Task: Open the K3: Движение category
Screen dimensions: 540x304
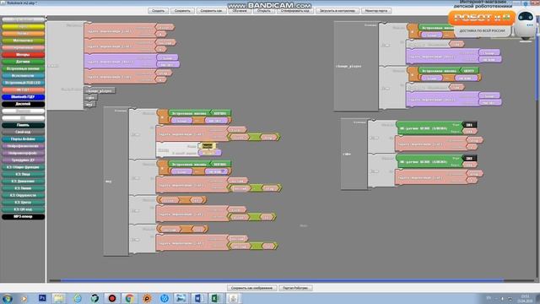Action: point(23,182)
